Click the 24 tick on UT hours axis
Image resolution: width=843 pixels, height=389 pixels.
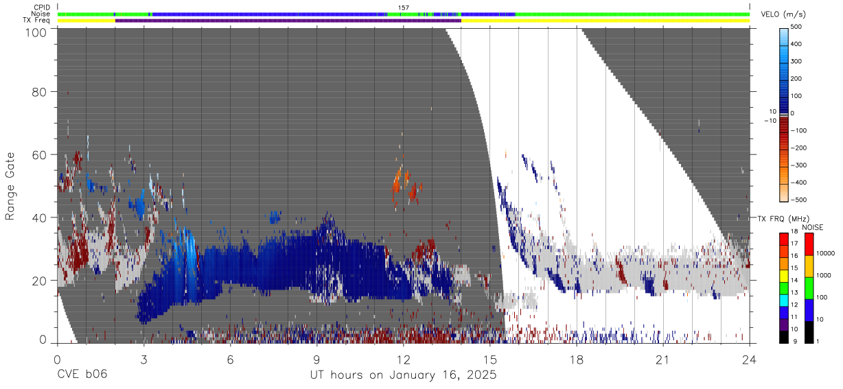click(750, 359)
